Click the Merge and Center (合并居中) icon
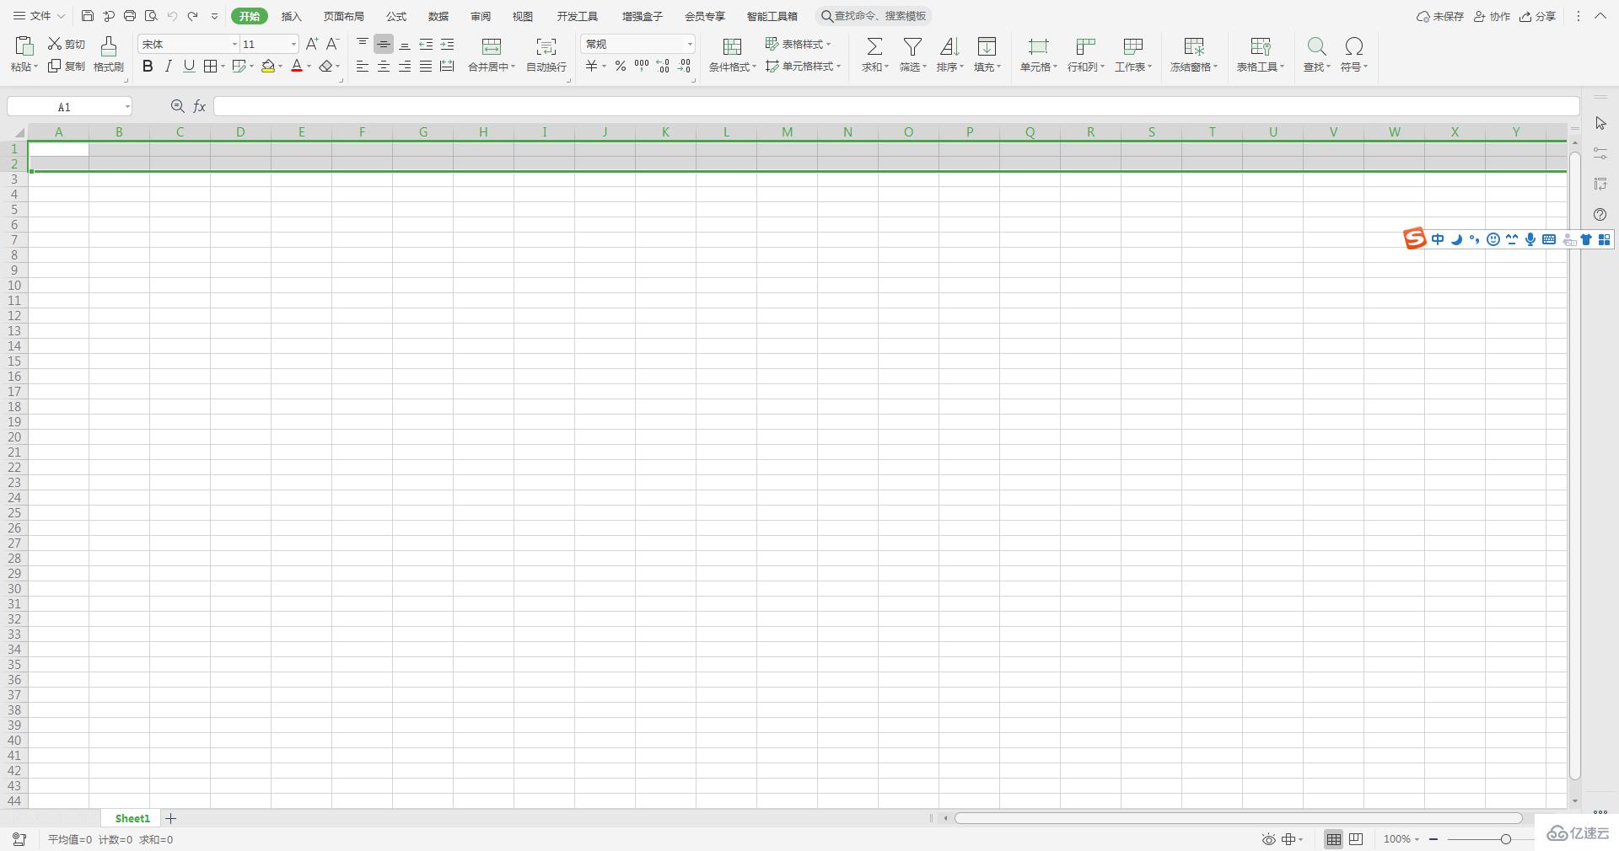1619x851 pixels. 492,45
